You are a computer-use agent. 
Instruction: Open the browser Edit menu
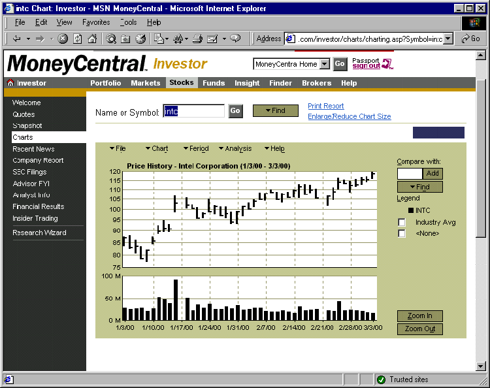pos(41,22)
